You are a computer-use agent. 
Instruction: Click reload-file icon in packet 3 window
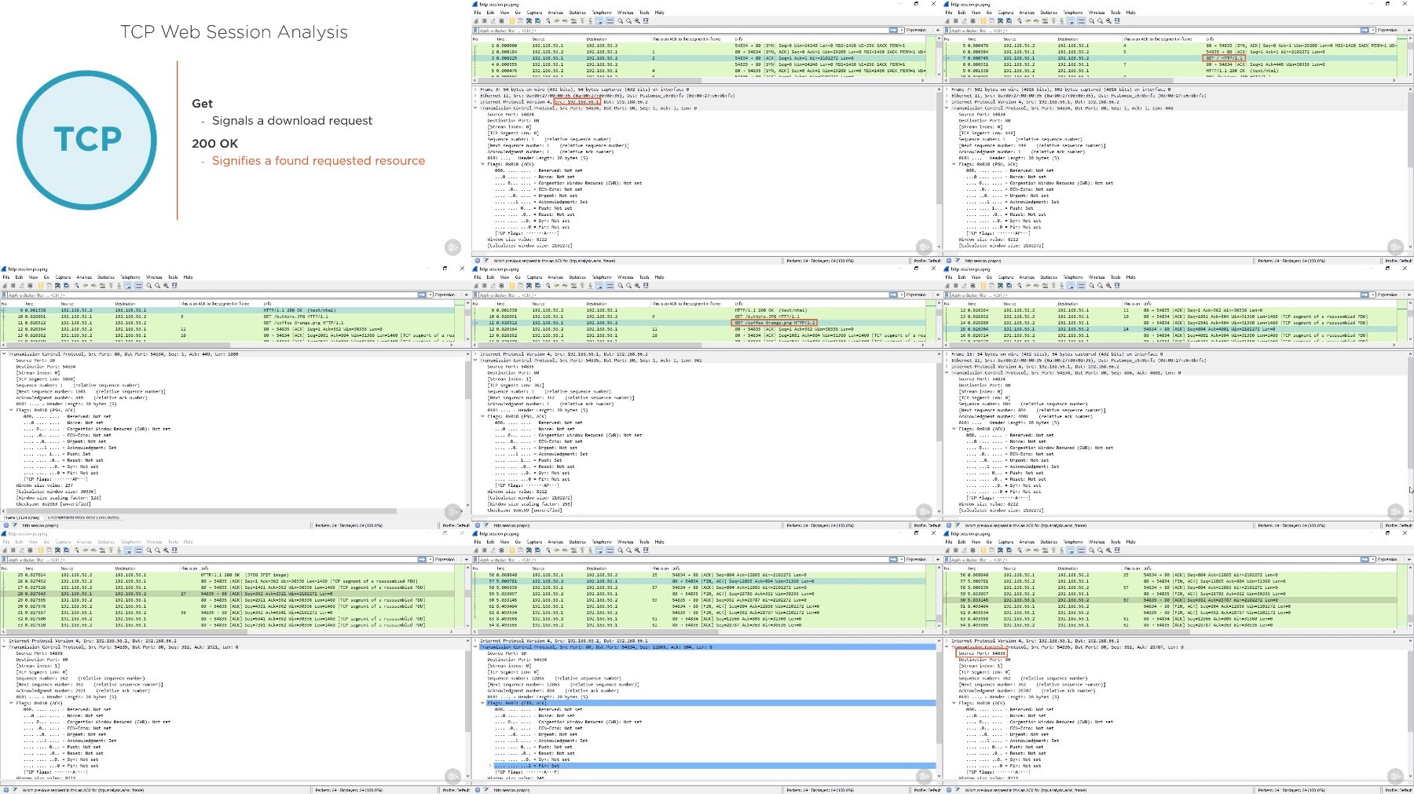tap(537, 20)
